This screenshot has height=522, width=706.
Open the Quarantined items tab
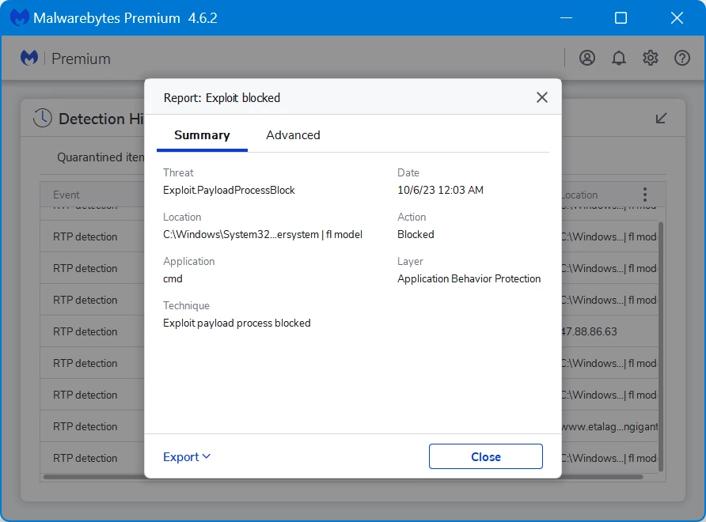101,157
